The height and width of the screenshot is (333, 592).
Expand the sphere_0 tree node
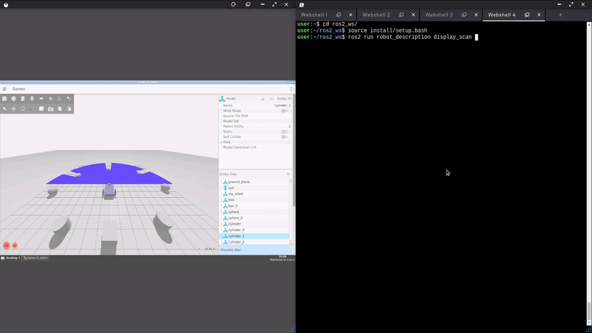[x=222, y=218]
